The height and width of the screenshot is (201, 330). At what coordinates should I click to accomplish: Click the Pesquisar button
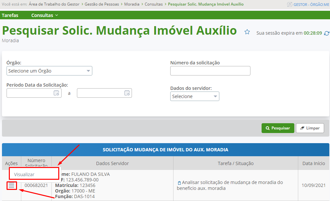click(278, 128)
